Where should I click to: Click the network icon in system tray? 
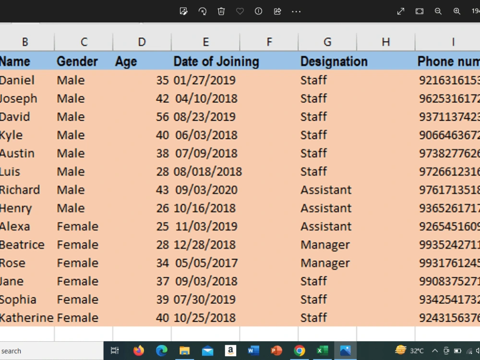(x=469, y=351)
